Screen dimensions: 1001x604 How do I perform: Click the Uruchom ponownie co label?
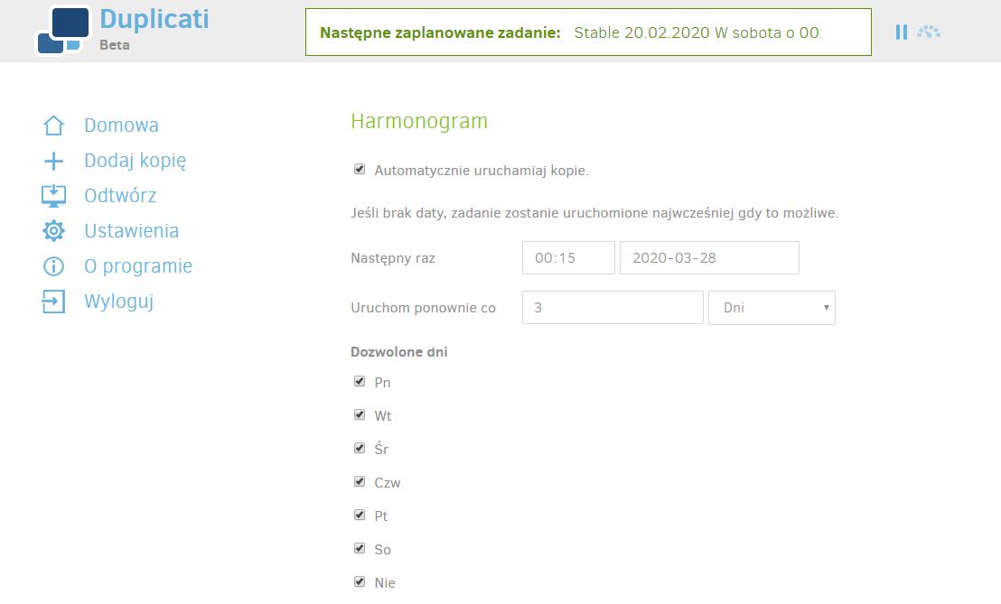pos(423,308)
